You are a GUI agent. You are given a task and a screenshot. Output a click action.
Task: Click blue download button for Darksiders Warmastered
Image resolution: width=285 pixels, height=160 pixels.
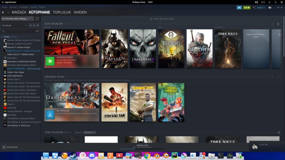click(x=50, y=115)
